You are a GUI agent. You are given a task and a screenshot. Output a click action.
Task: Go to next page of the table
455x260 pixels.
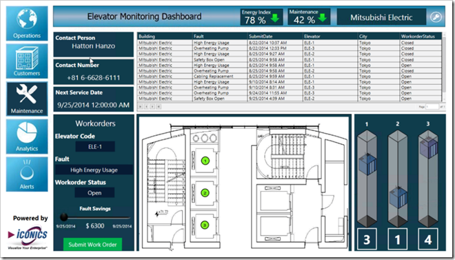click(152, 106)
